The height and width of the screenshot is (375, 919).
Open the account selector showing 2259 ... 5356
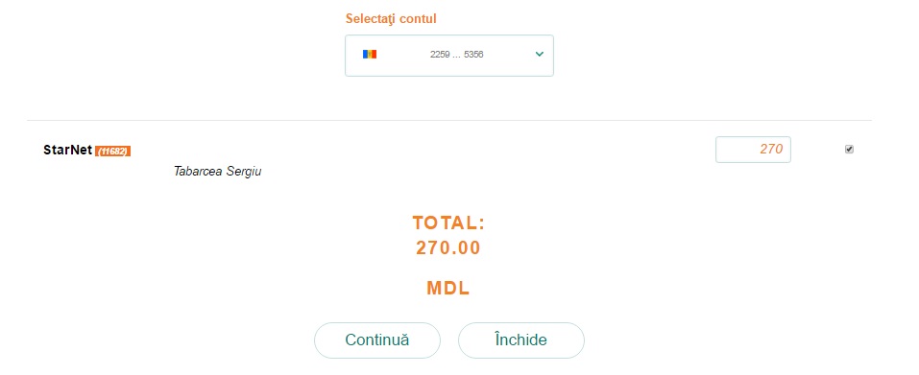(x=449, y=56)
